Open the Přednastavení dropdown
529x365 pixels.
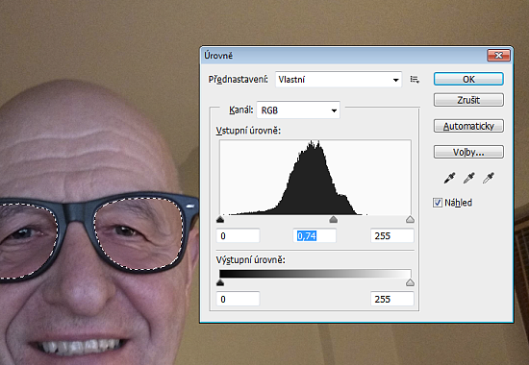pos(339,80)
